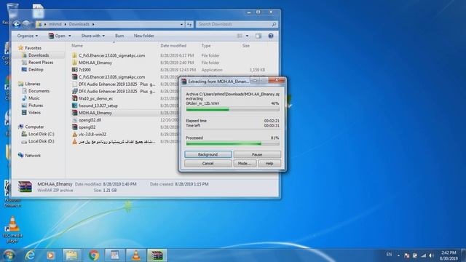
Task: Click Open in the Explorer toolbar
Action: (57, 36)
